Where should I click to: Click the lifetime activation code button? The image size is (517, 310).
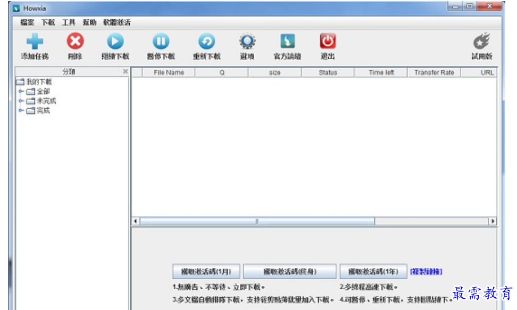coord(290,271)
